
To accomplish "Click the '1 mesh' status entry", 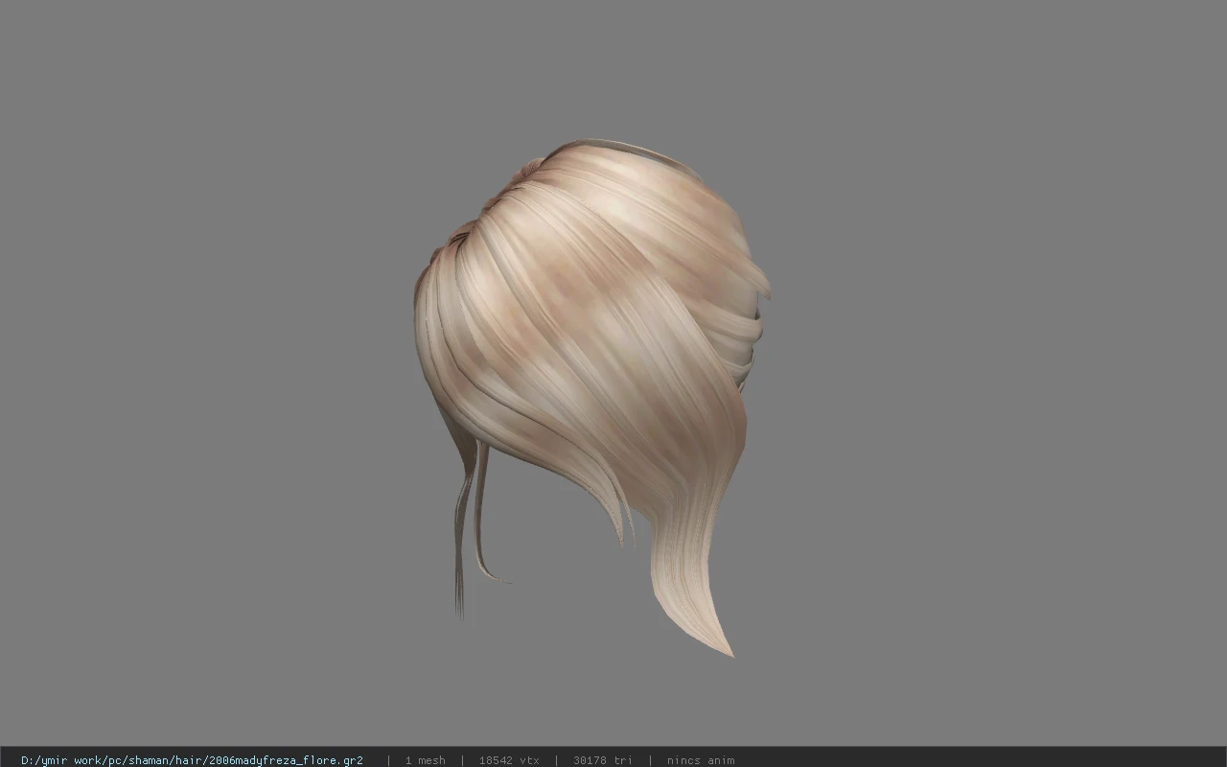I will point(425,760).
